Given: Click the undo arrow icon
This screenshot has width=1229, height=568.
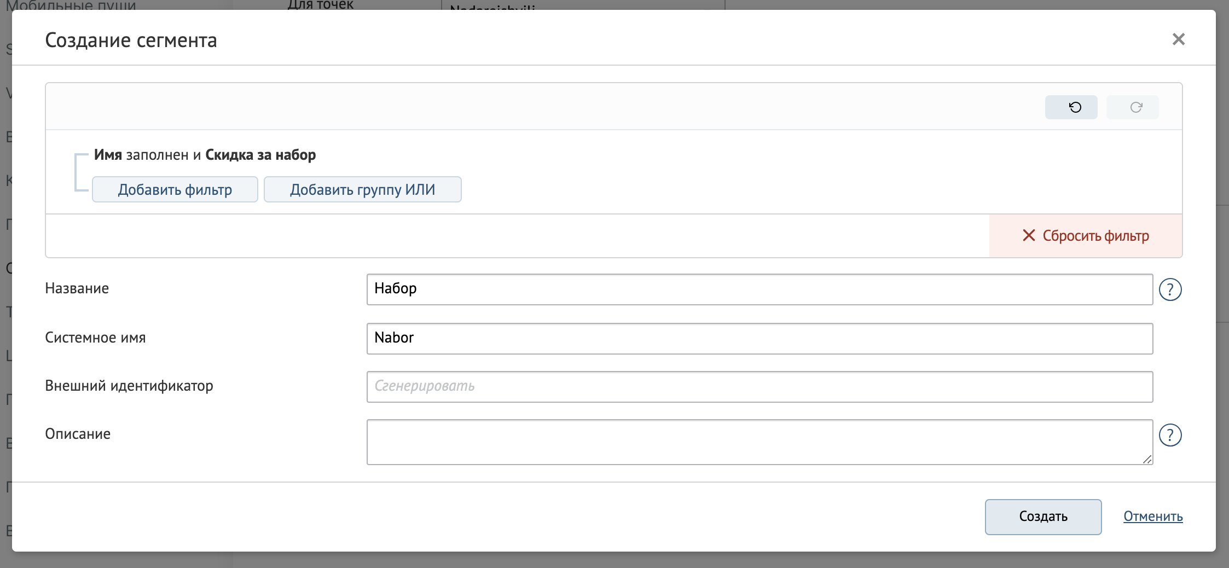Looking at the screenshot, I should (1071, 107).
